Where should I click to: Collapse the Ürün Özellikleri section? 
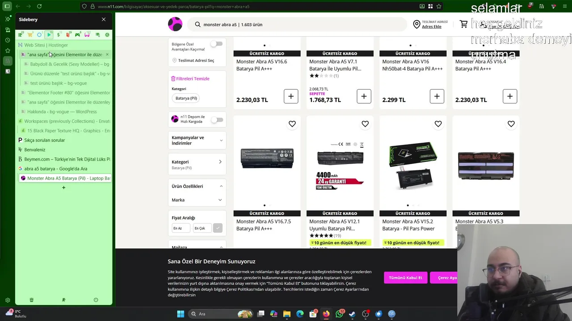pos(221,186)
